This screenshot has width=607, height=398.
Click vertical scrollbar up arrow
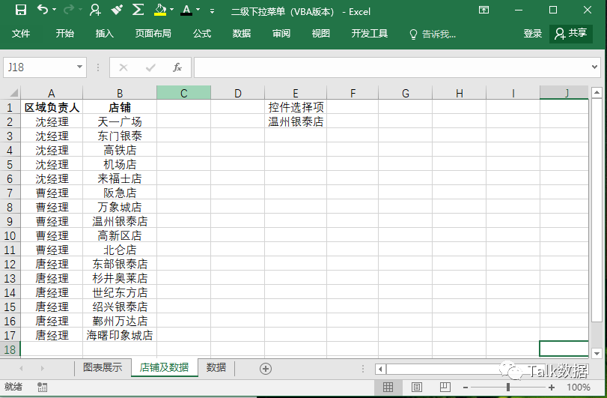pyautogui.click(x=597, y=92)
